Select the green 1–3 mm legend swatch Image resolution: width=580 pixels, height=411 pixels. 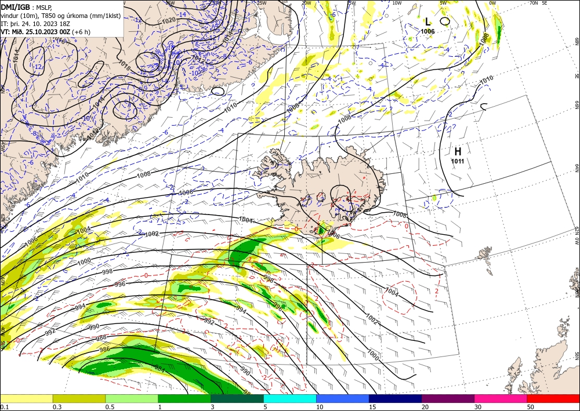(184, 398)
